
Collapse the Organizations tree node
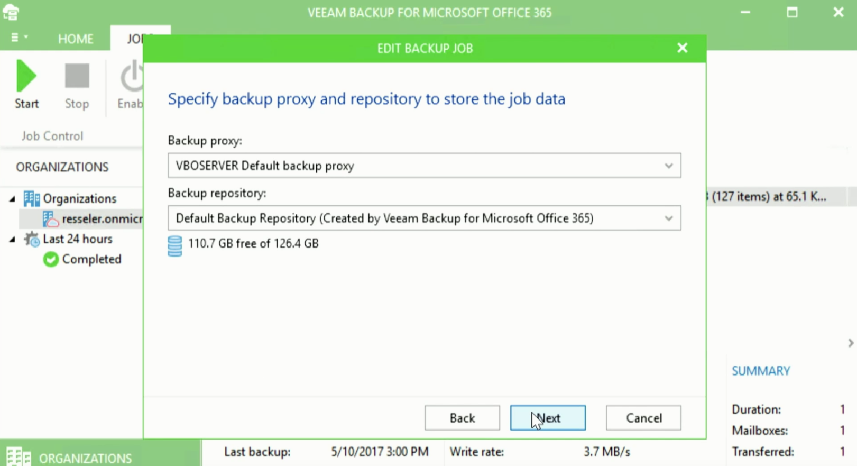coord(12,199)
